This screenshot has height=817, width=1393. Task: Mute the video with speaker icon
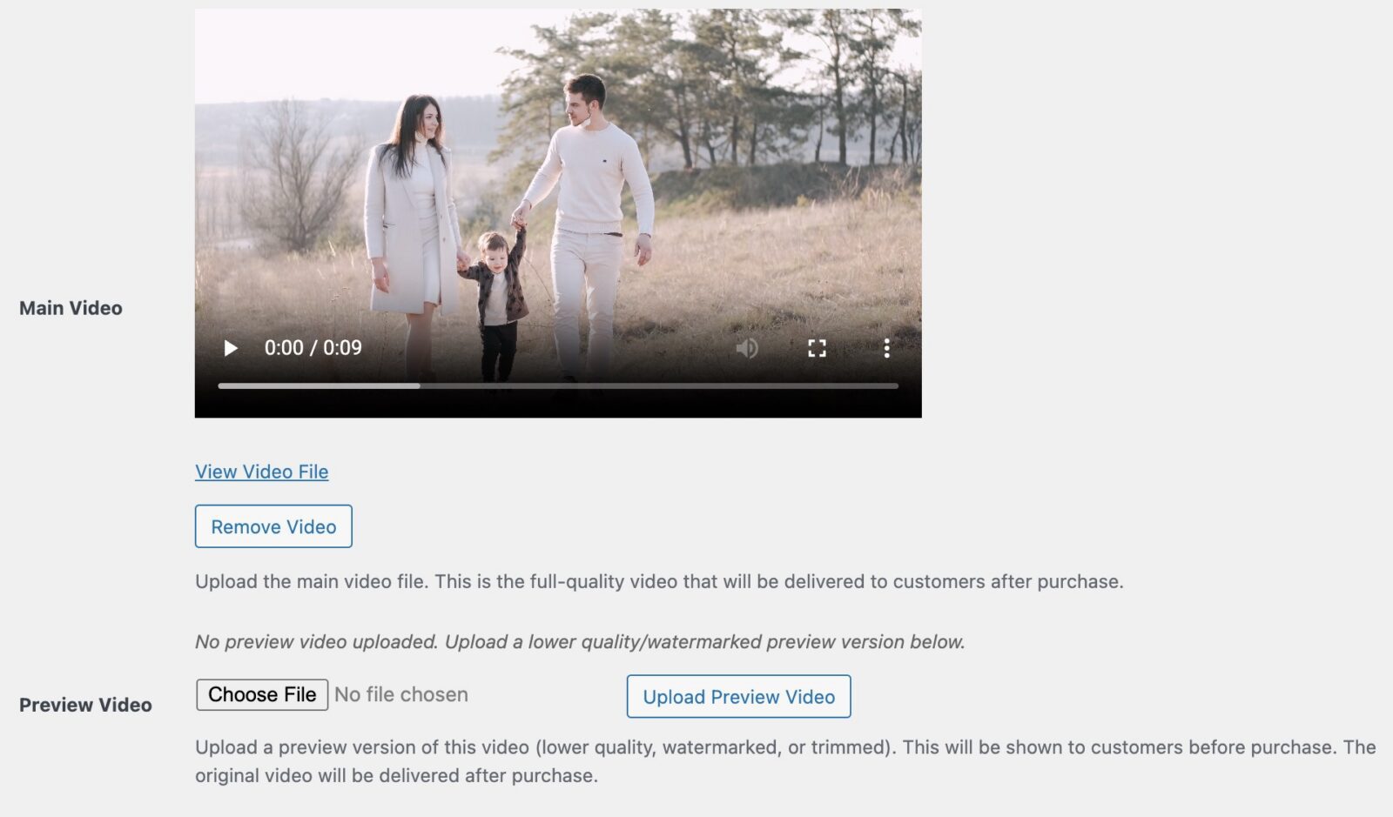coord(747,348)
